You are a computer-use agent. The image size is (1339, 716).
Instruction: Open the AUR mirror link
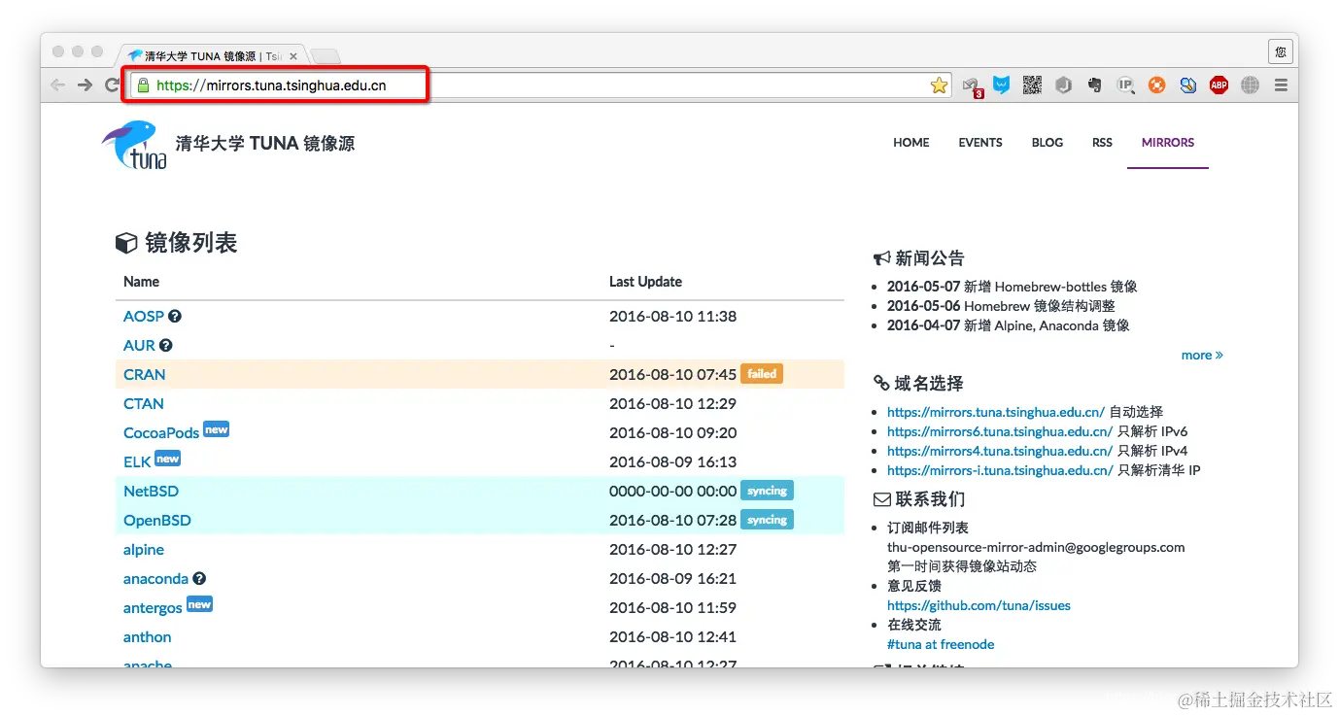pos(139,345)
